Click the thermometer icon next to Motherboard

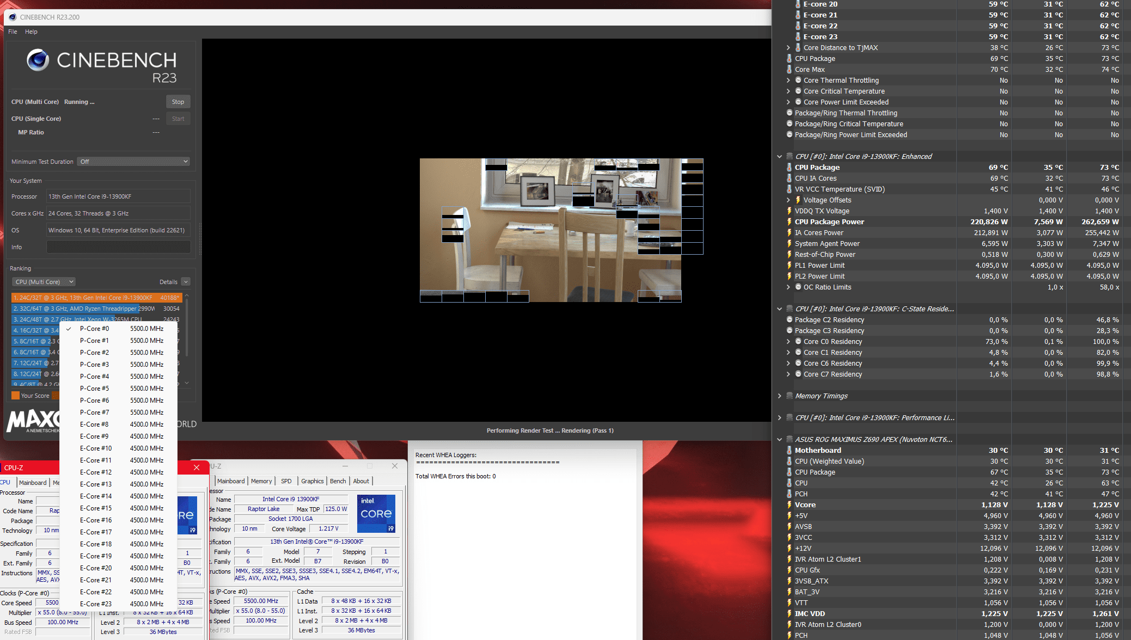[789, 450]
